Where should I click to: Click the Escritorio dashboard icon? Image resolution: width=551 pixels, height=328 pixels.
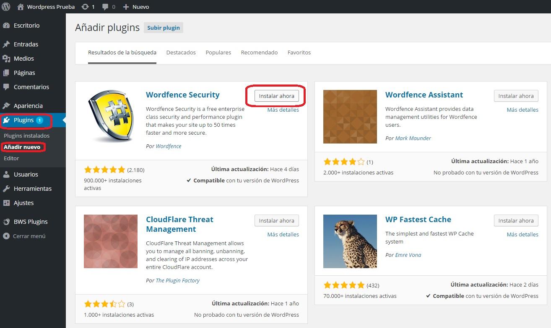pyautogui.click(x=6, y=26)
